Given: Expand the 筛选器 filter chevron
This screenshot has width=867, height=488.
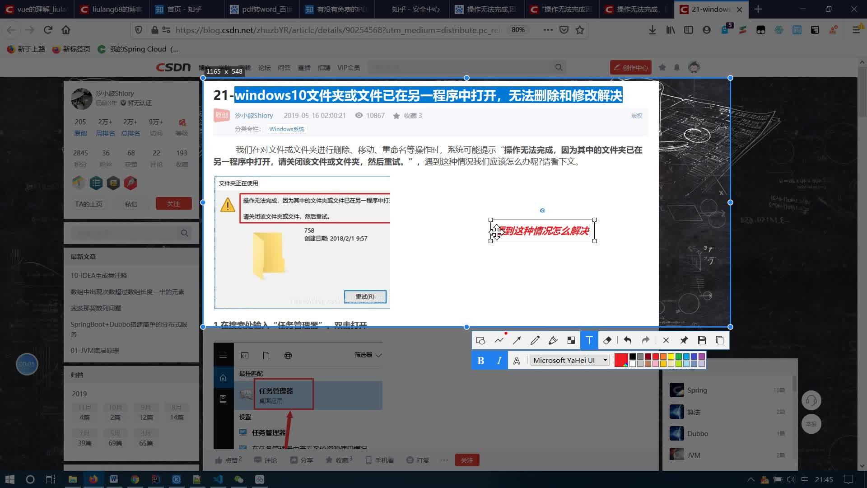Looking at the screenshot, I should (378, 355).
